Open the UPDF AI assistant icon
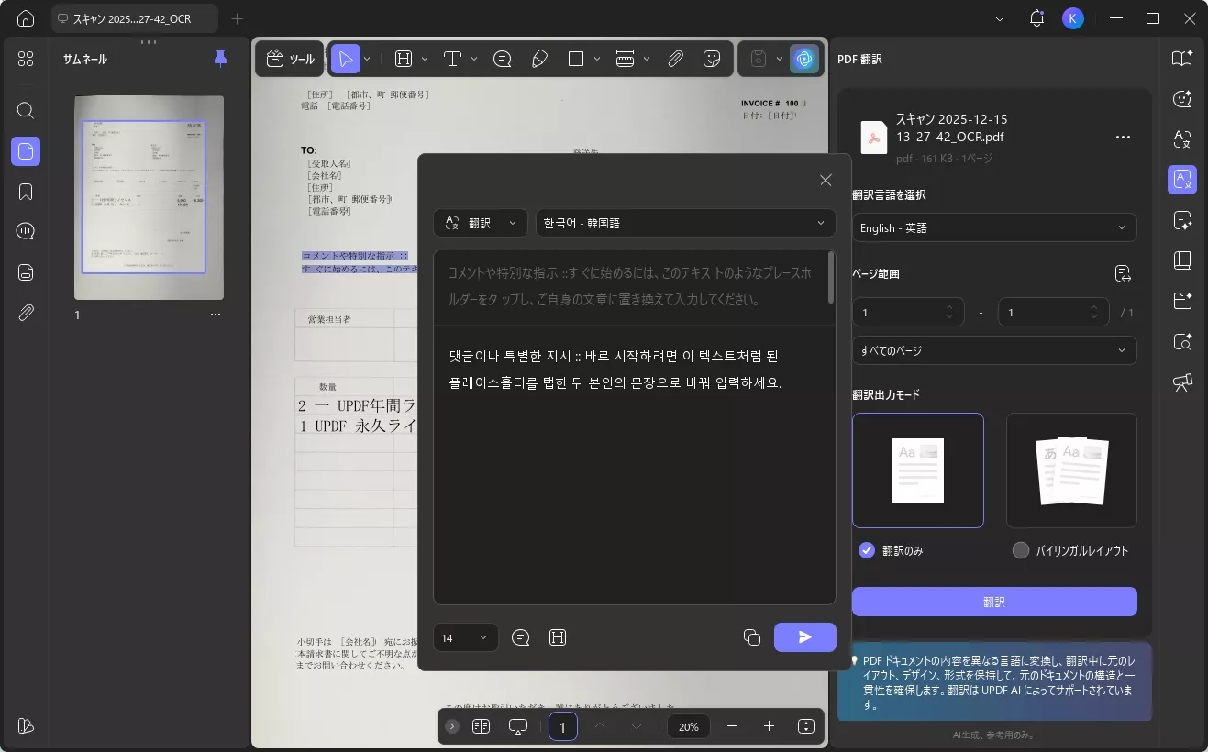The height and width of the screenshot is (752, 1208). [805, 59]
